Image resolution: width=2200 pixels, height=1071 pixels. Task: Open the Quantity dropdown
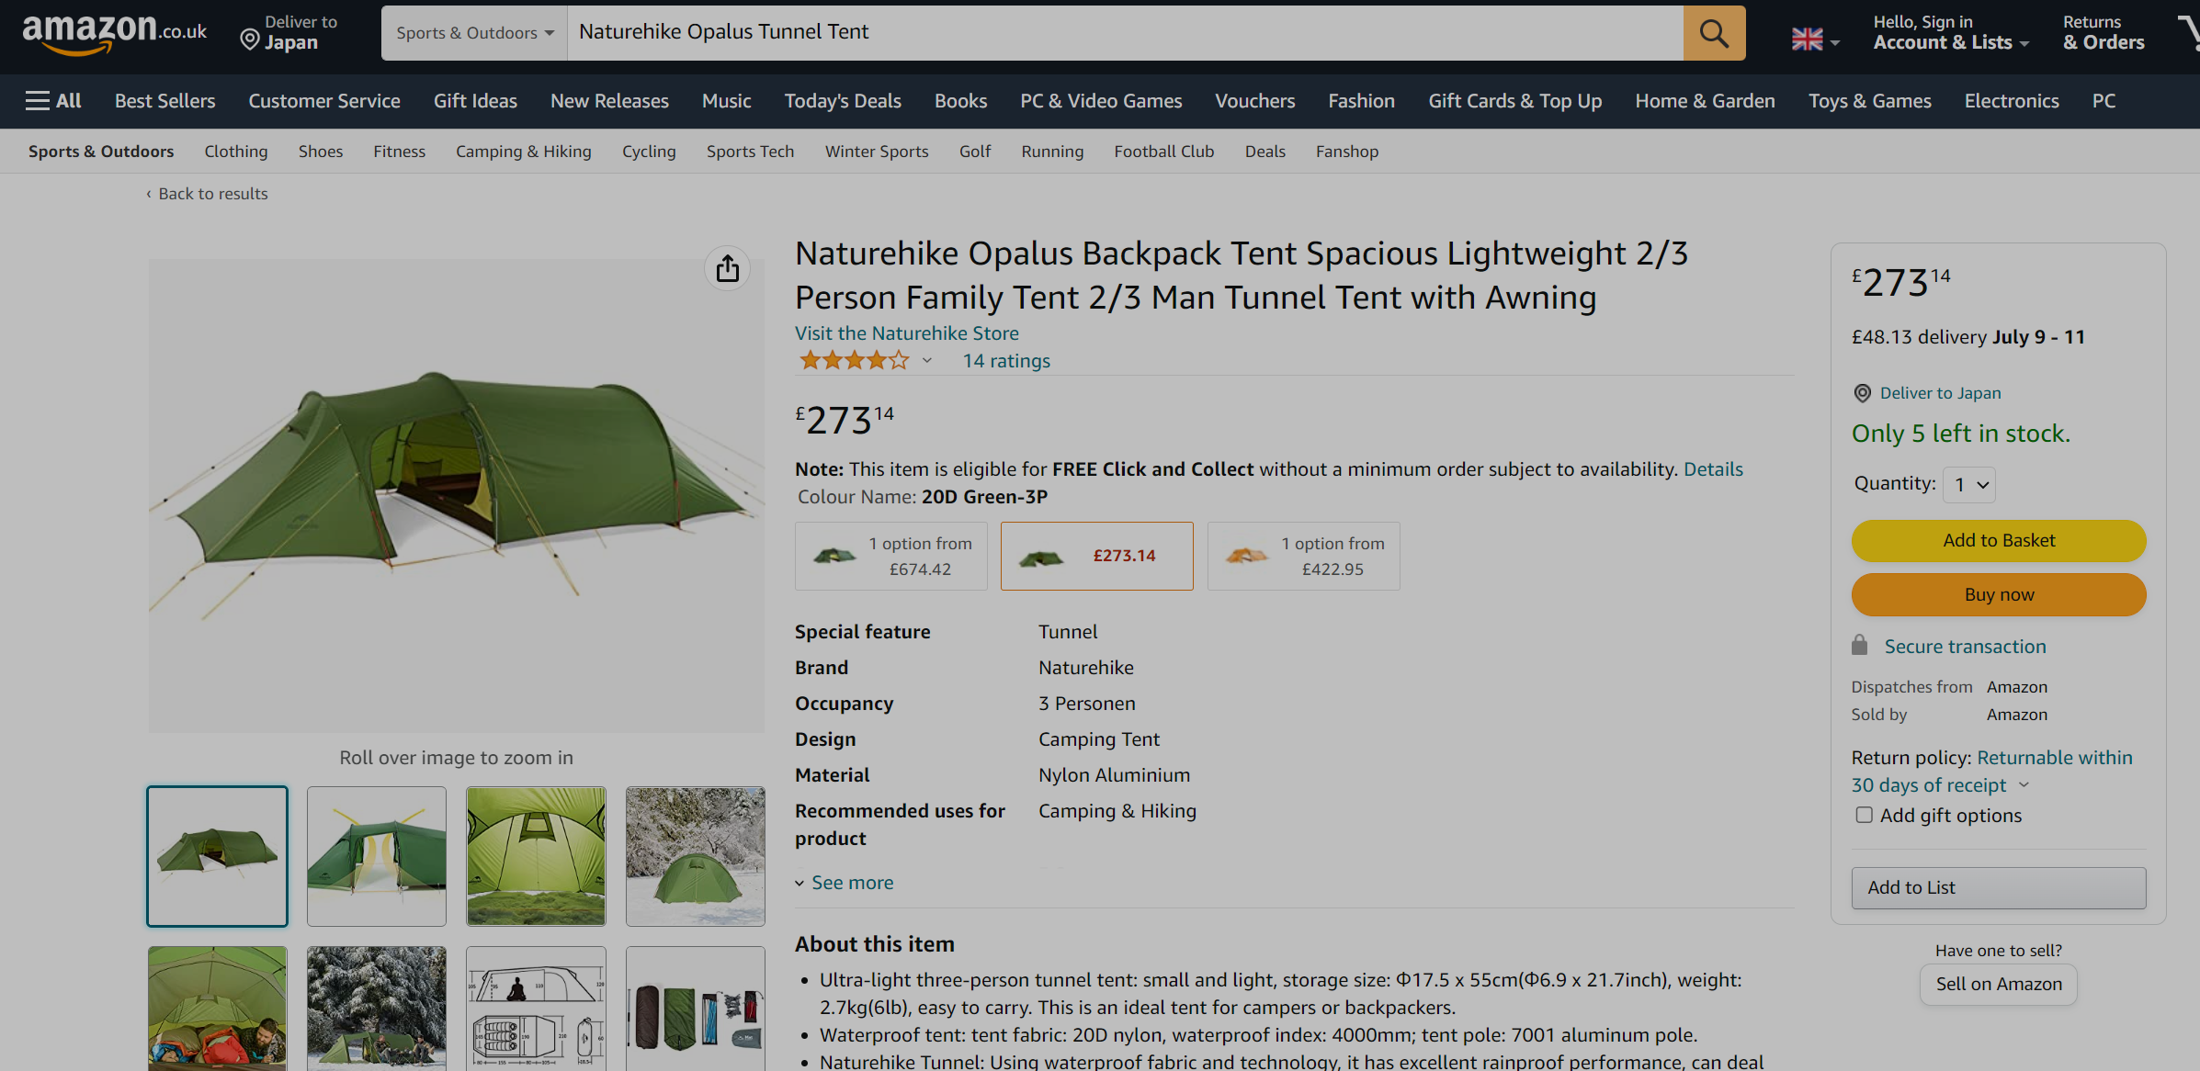pos(1969,485)
